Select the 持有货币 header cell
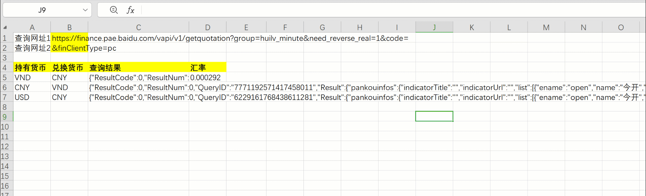This screenshot has width=646, height=196. (32, 68)
